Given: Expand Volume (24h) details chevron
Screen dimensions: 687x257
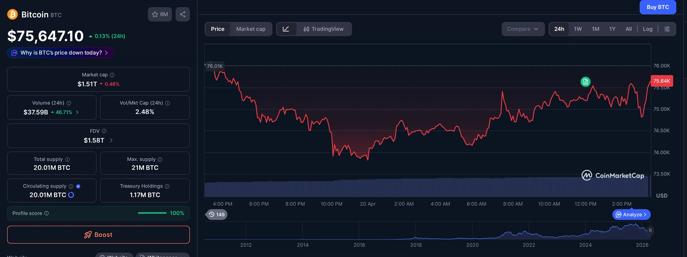Looking at the screenshot, I should coord(77,112).
